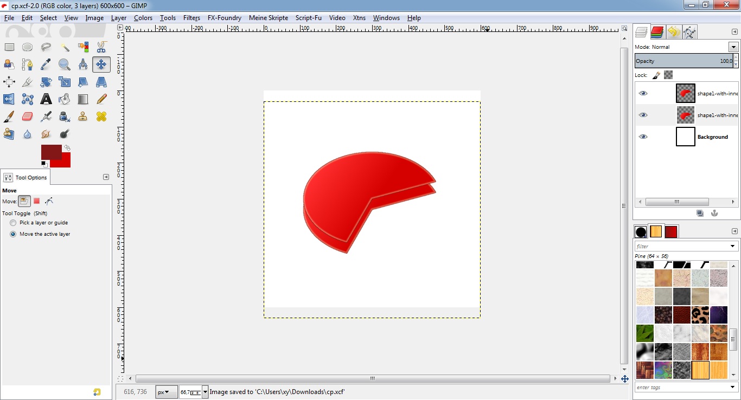741x400 pixels.
Task: Choose the Eraser tool
Action: point(27,117)
